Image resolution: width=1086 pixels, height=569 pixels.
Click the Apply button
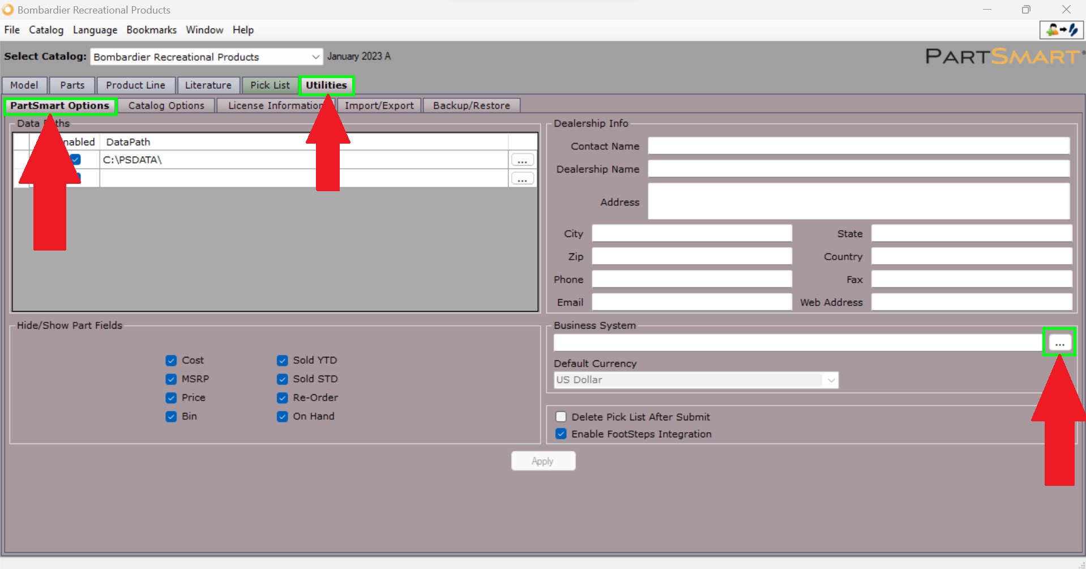tap(543, 461)
